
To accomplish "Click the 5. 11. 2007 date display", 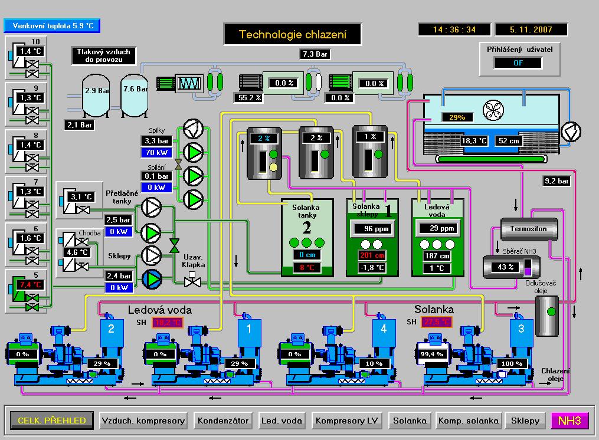I will point(531,29).
